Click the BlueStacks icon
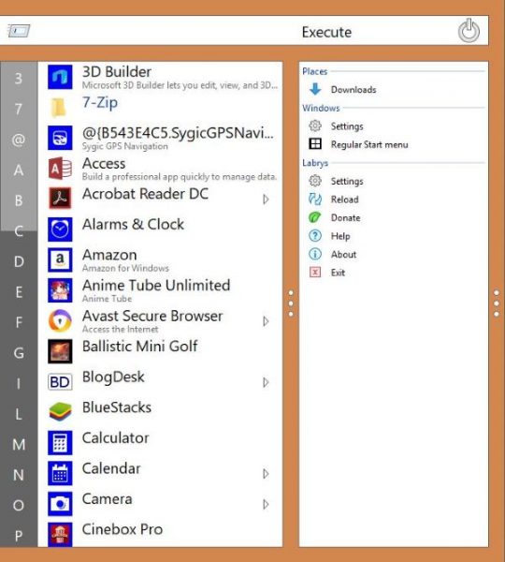 pyautogui.click(x=60, y=411)
